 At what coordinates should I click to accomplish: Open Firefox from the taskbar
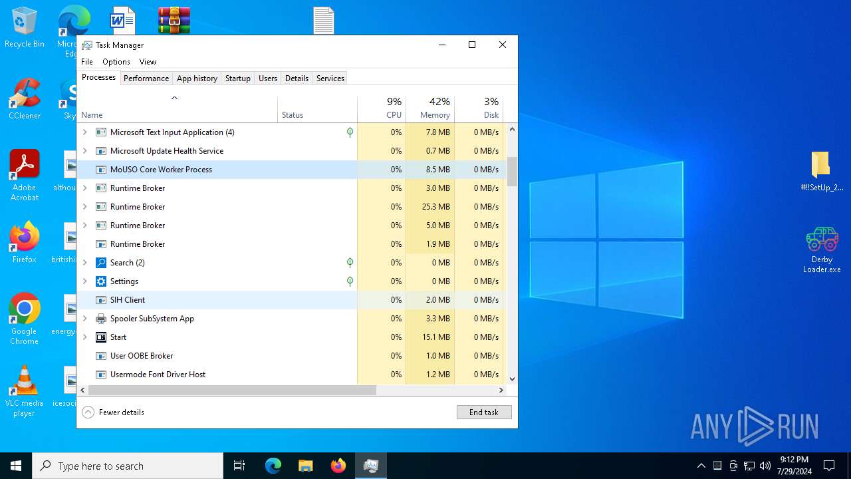[x=338, y=466]
